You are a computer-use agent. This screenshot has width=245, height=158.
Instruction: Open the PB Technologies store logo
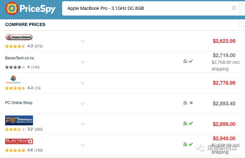pyautogui.click(x=19, y=121)
